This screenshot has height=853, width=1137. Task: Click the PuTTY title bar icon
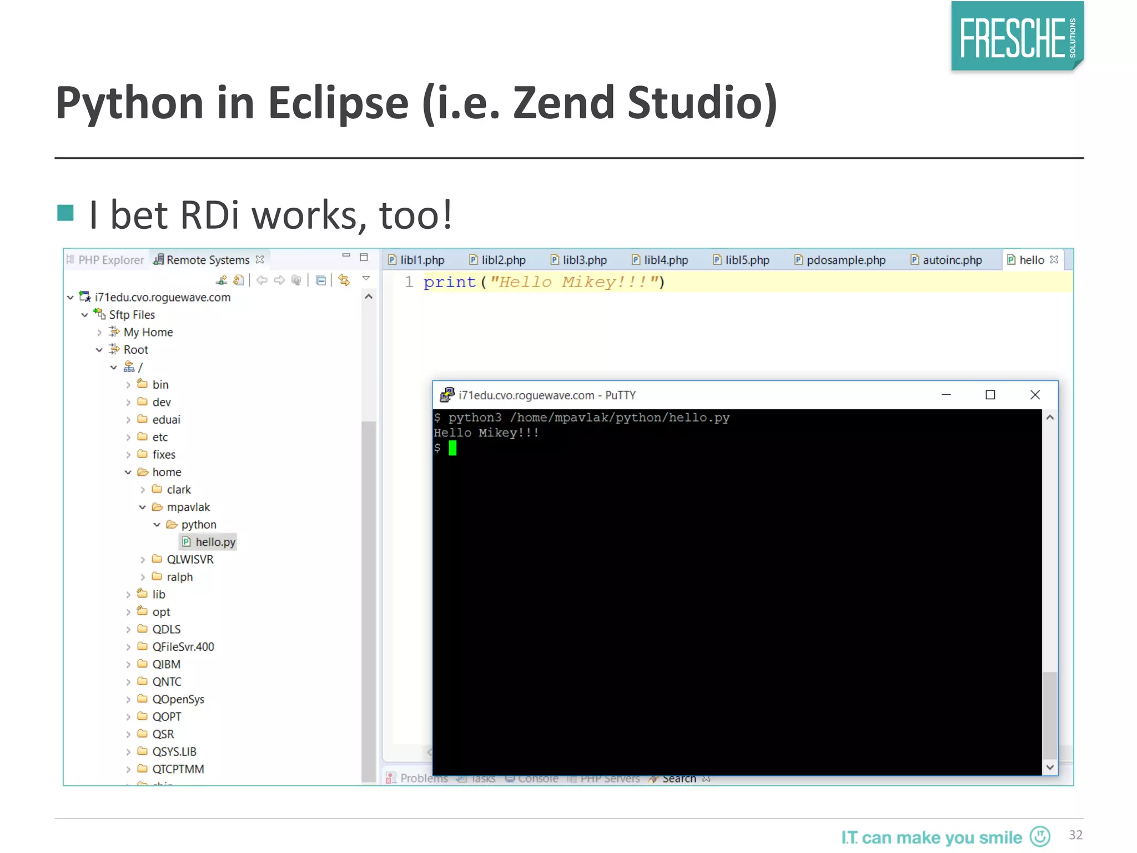point(447,395)
